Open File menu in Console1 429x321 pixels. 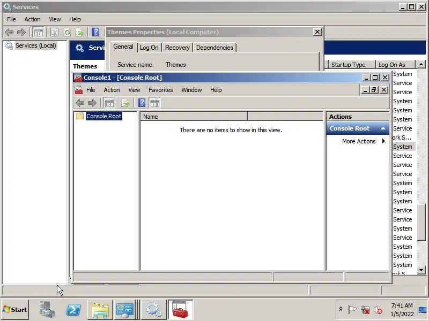click(x=91, y=90)
